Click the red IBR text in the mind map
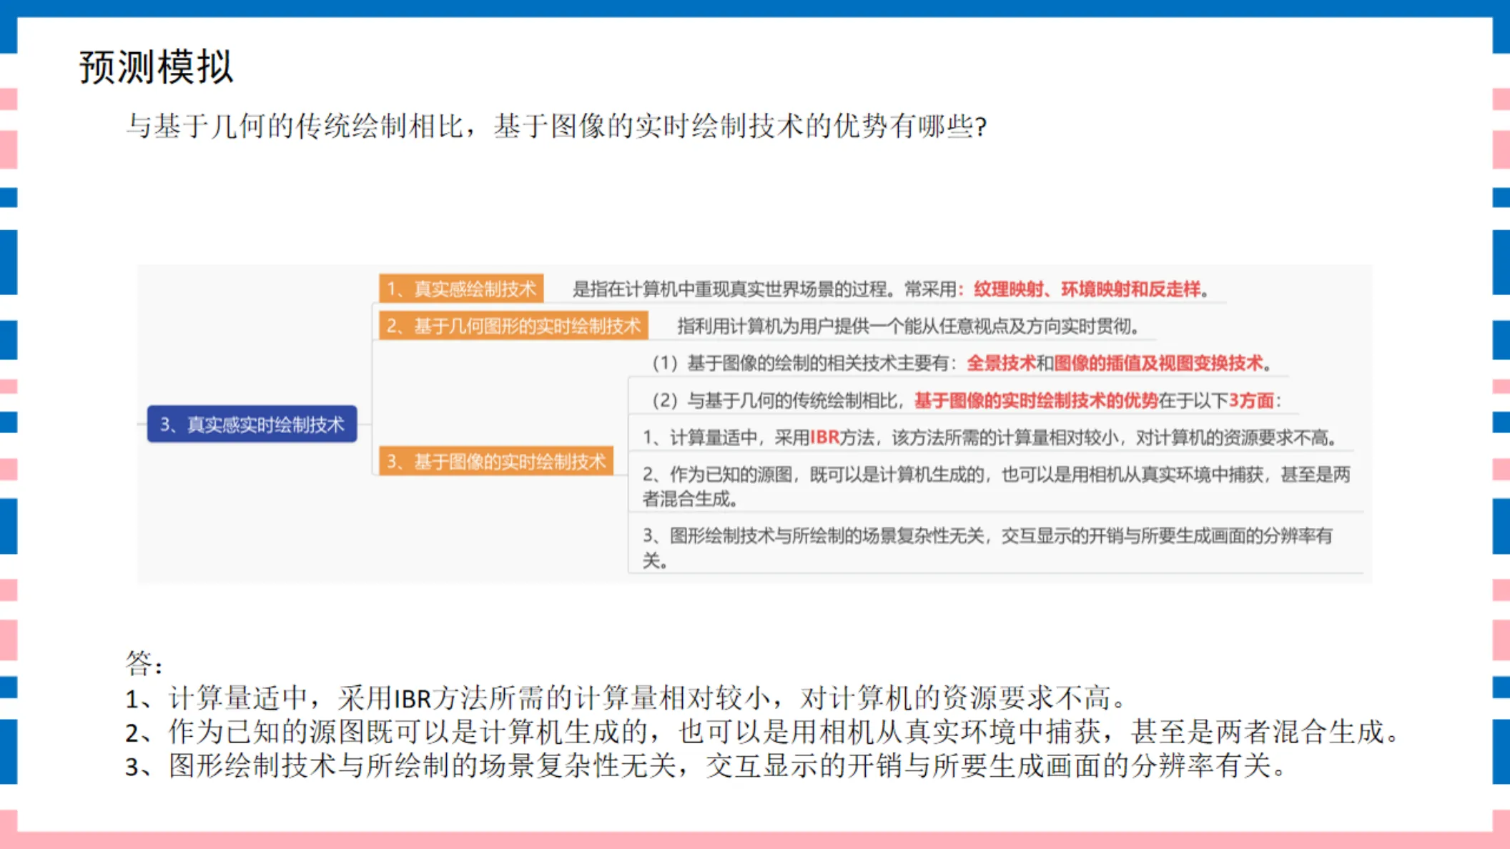Image resolution: width=1510 pixels, height=849 pixels. [824, 437]
